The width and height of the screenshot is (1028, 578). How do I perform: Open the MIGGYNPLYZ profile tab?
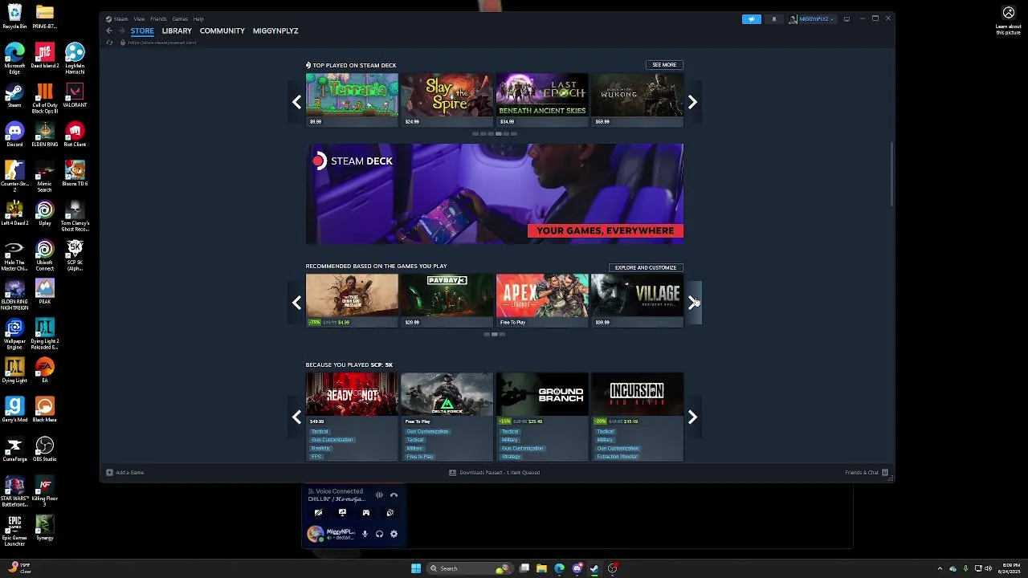coord(275,31)
